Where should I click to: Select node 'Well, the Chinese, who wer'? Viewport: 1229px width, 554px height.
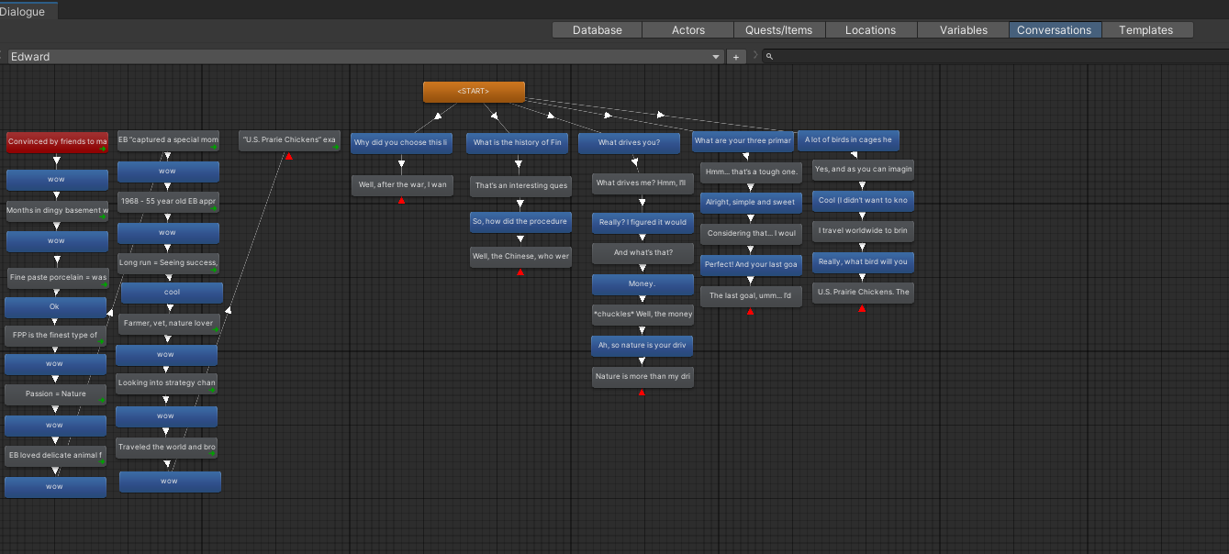520,257
